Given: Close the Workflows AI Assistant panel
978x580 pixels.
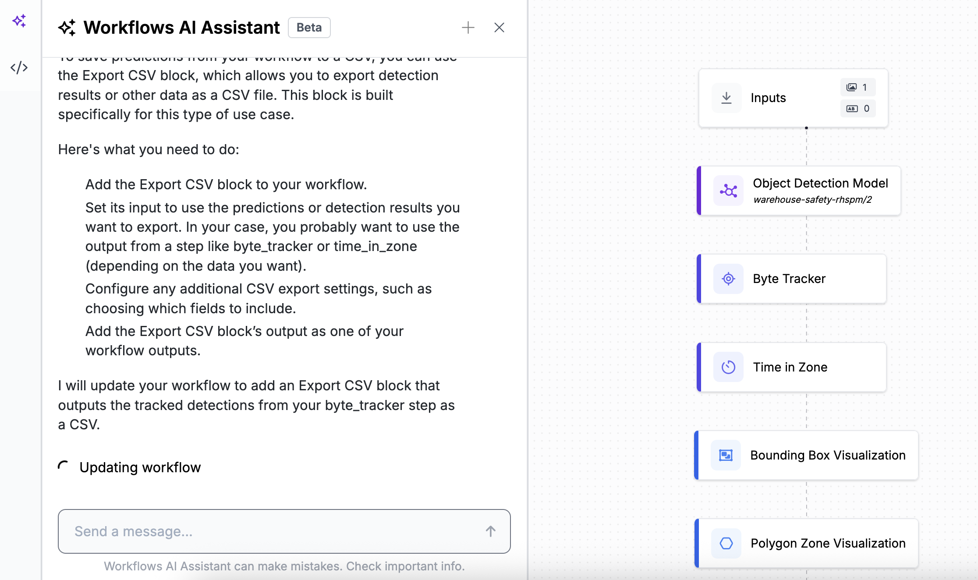Looking at the screenshot, I should tap(499, 28).
